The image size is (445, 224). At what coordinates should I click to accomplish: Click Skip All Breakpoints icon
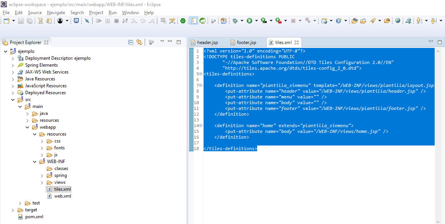[x=87, y=21]
